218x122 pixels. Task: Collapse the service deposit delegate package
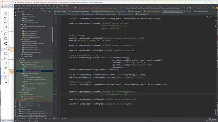tap(21, 73)
